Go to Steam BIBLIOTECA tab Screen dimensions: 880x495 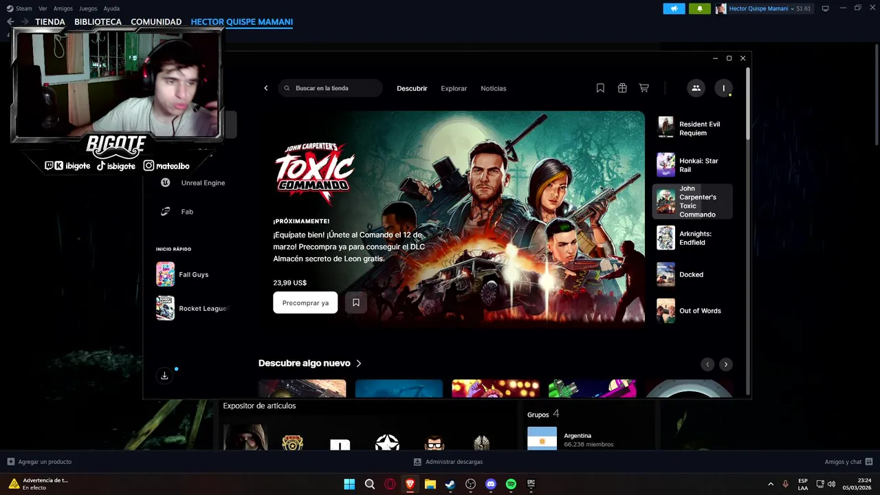point(98,22)
